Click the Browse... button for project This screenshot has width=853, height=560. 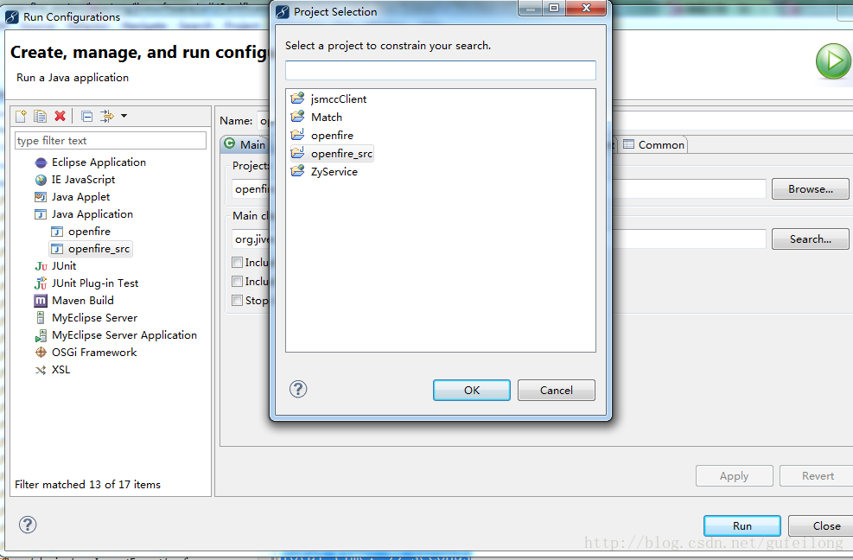point(810,189)
